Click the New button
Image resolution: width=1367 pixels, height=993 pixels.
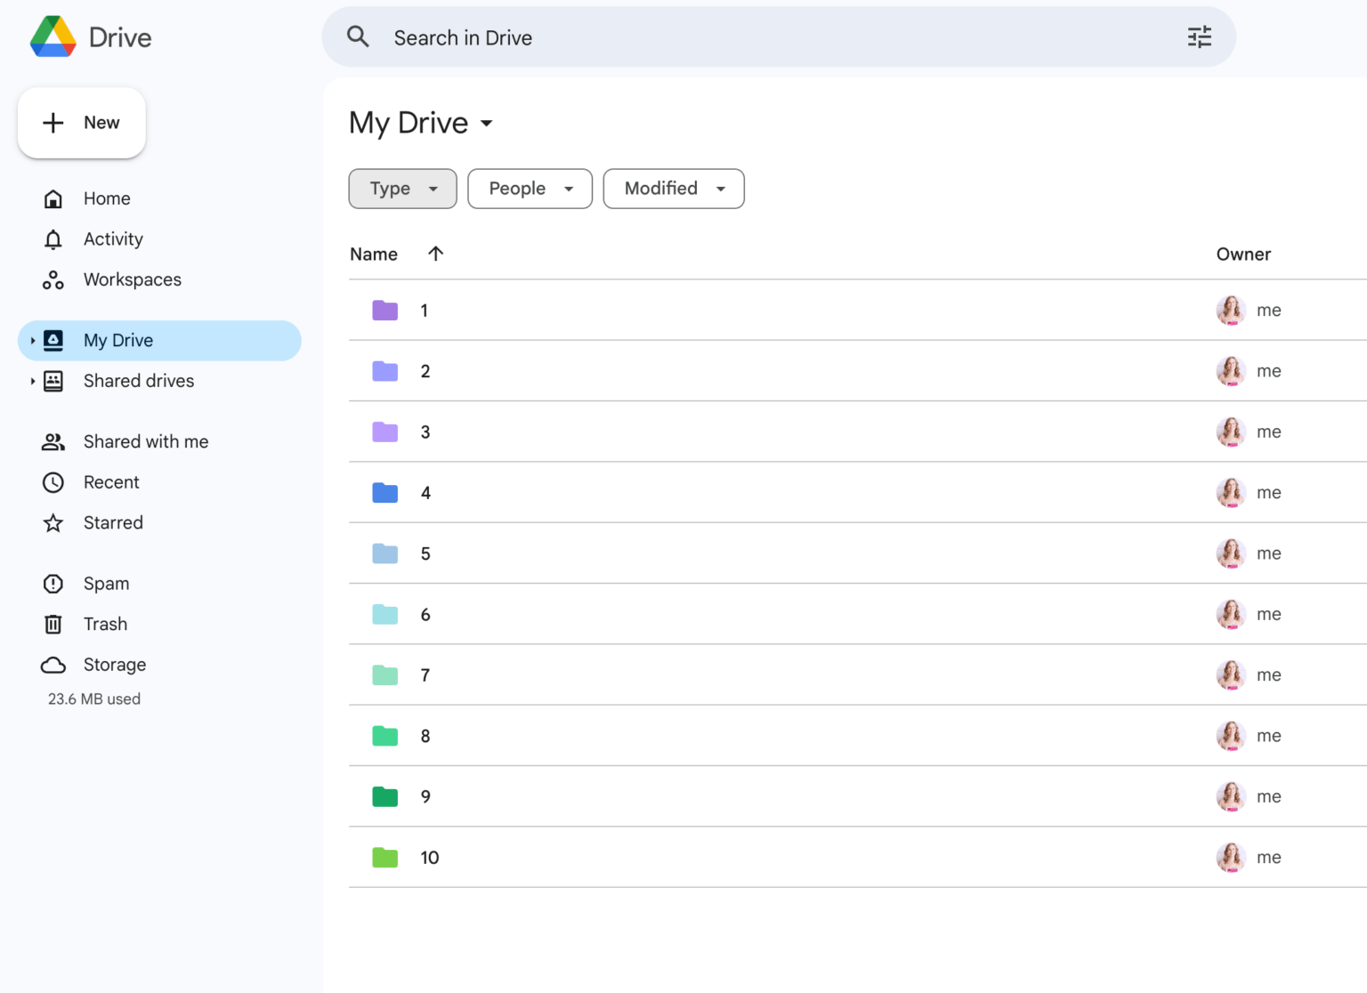coord(81,123)
